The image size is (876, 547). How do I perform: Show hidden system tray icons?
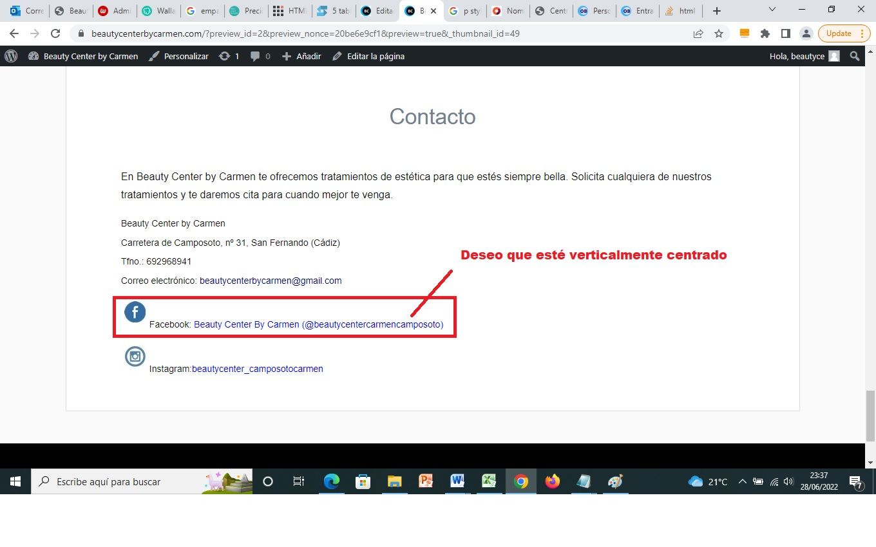pyautogui.click(x=742, y=481)
